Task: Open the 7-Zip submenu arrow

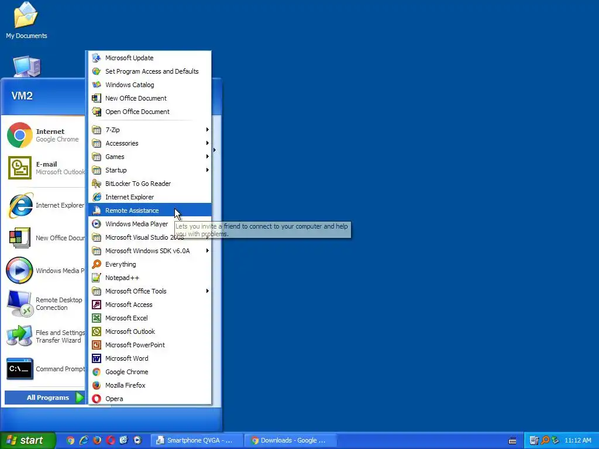Action: [208, 130]
